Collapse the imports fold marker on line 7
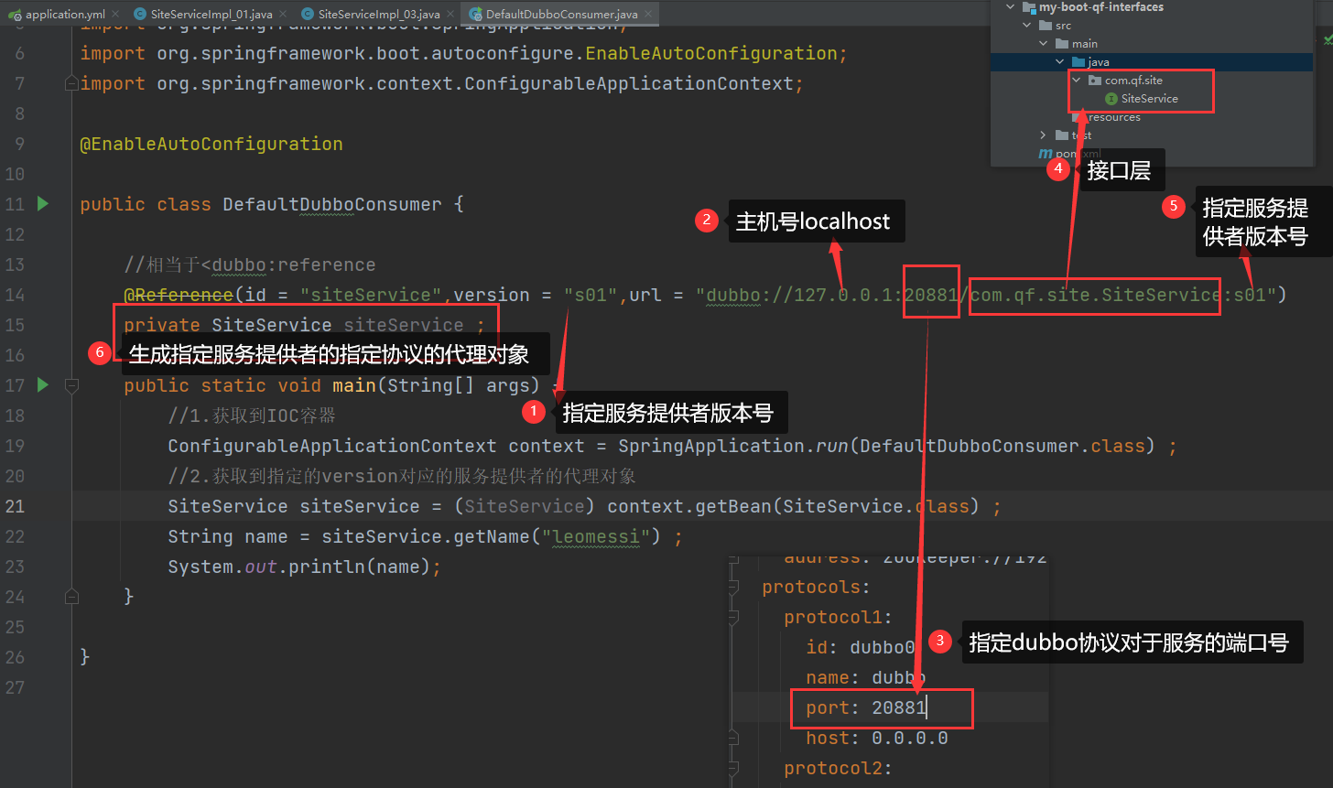The height and width of the screenshot is (788, 1333). click(71, 83)
